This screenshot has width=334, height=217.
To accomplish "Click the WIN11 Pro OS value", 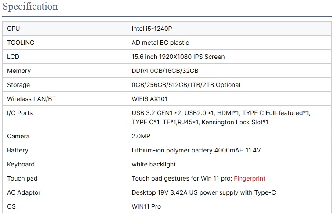I will [146, 206].
